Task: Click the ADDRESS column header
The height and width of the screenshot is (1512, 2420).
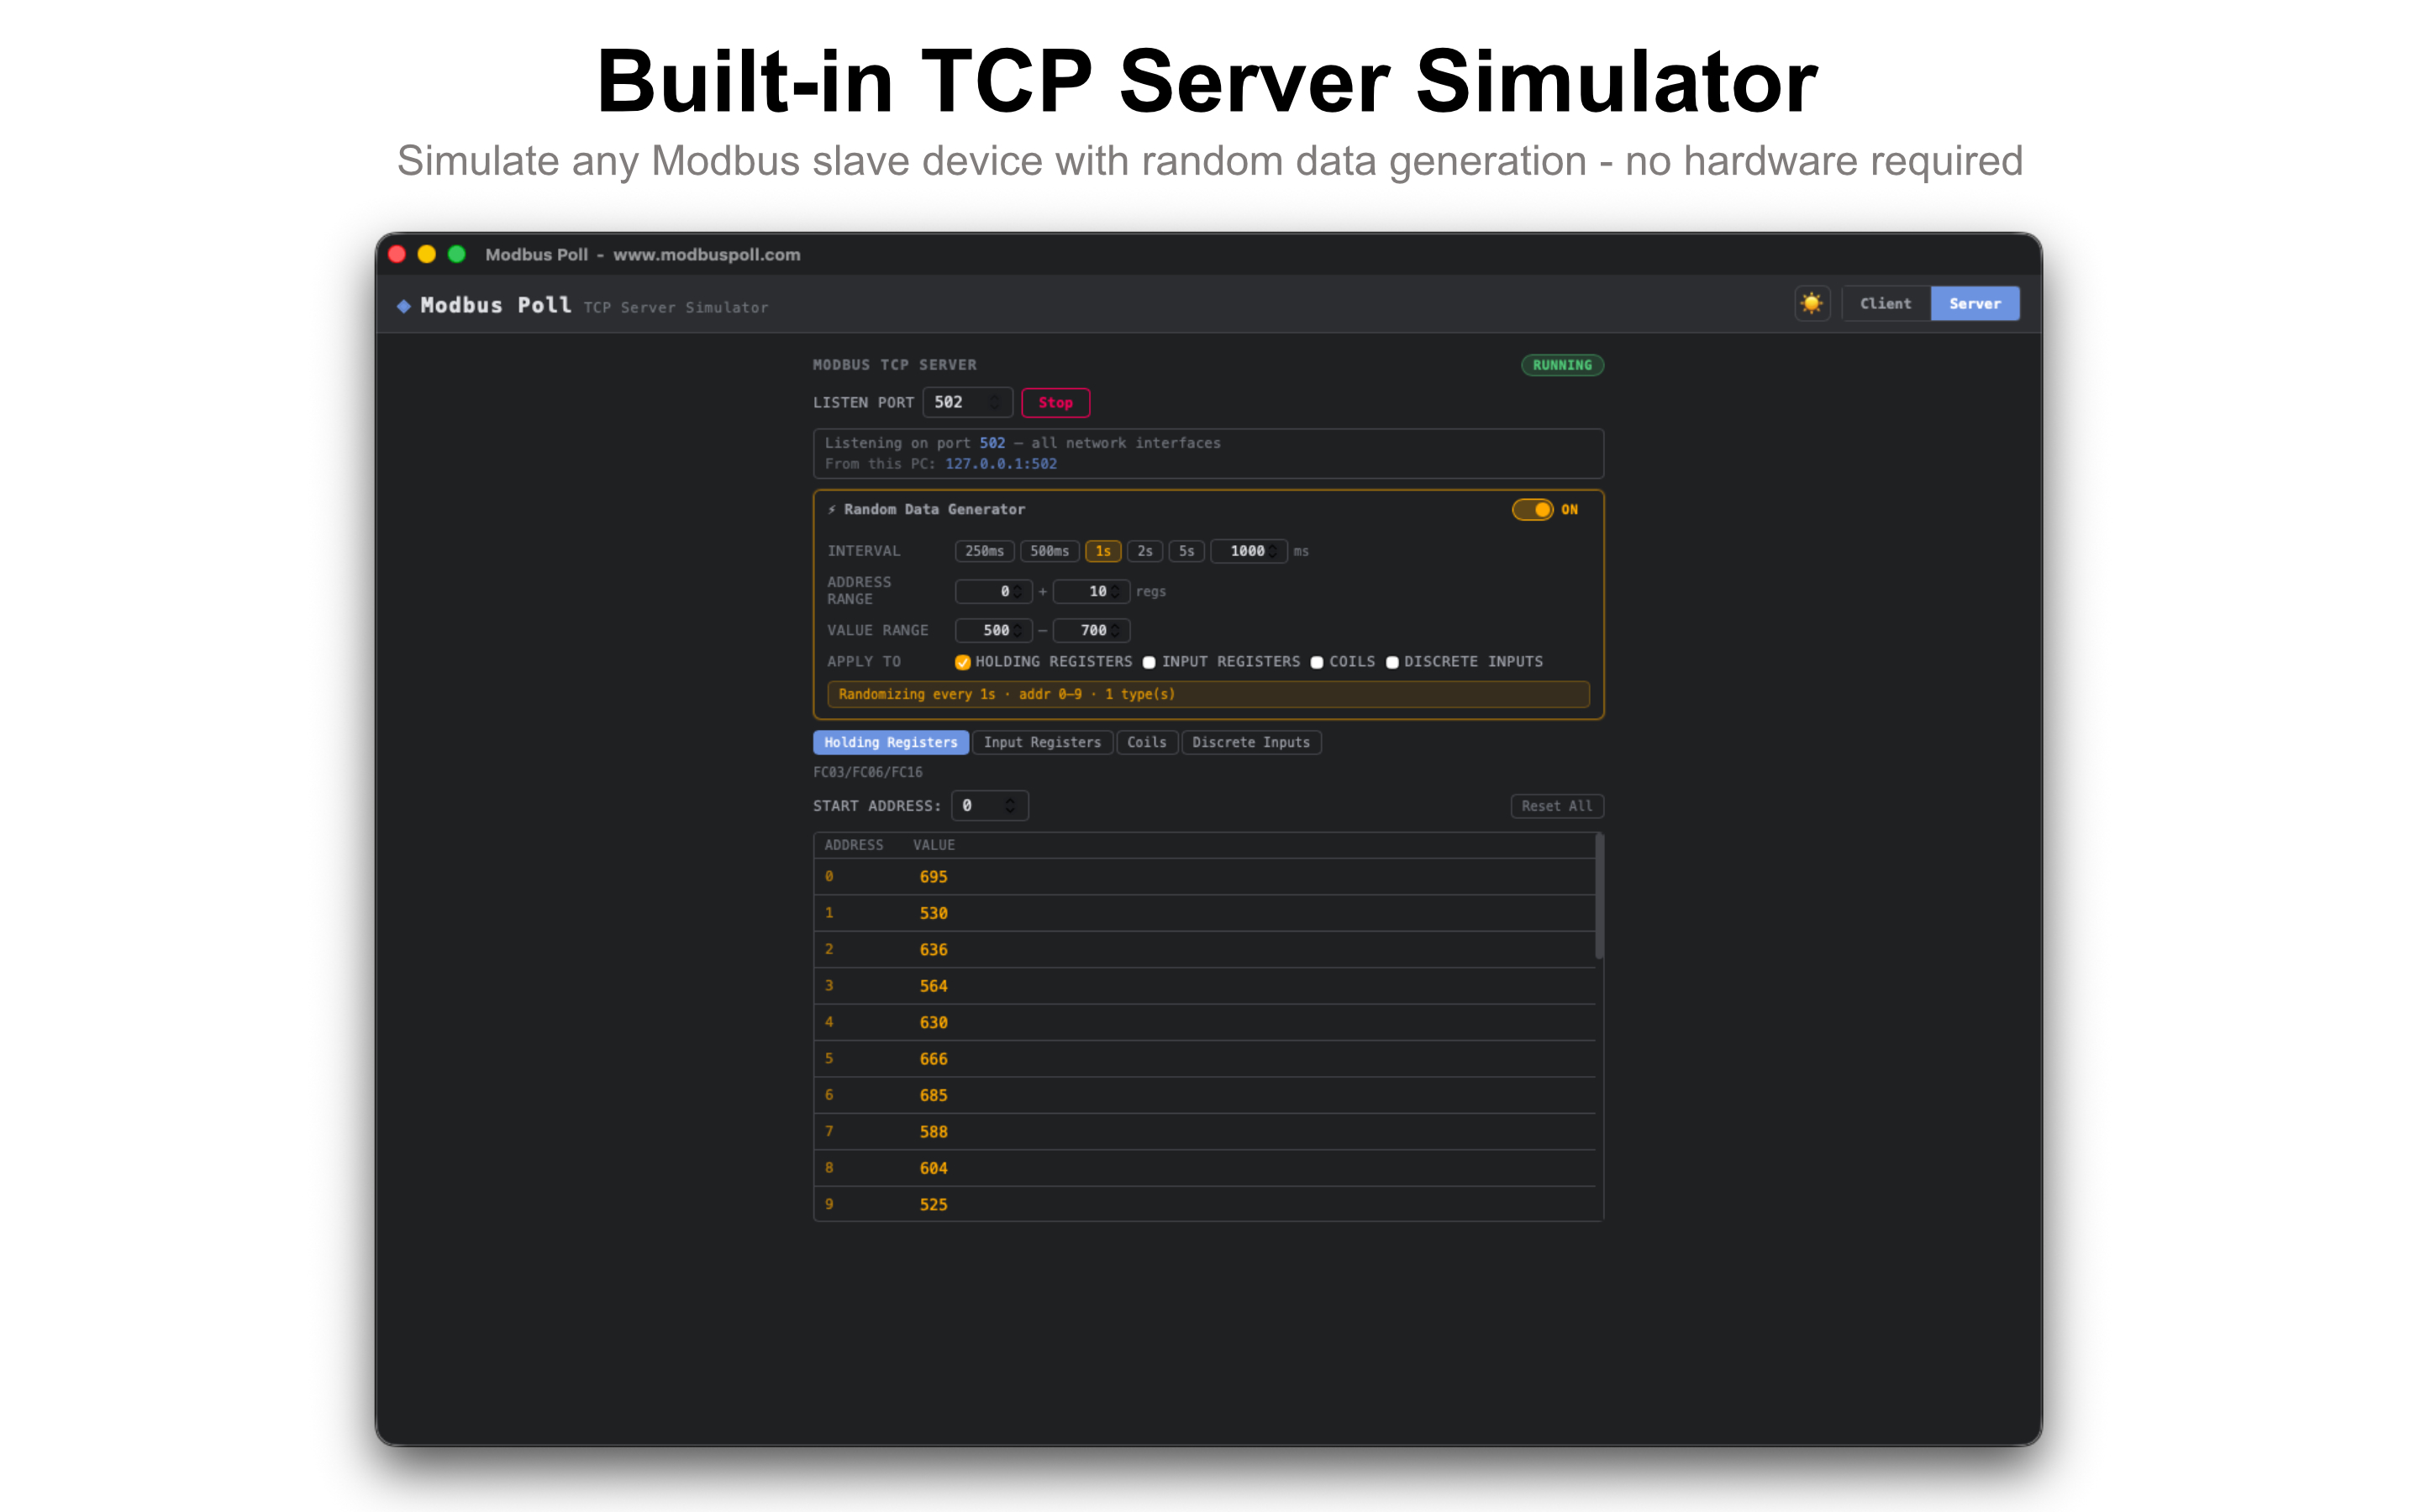Action: (x=854, y=846)
